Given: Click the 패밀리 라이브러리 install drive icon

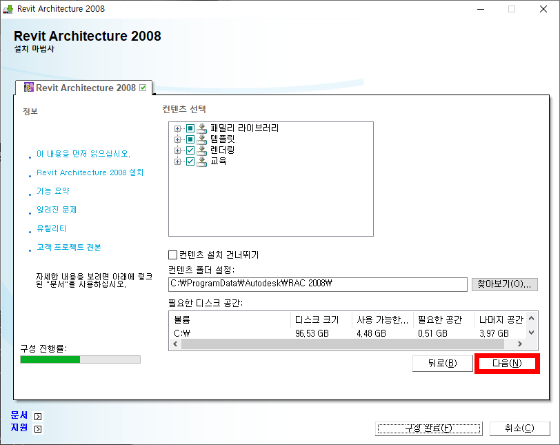Looking at the screenshot, I should 202,128.
